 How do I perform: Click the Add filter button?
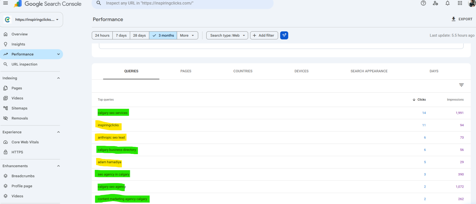[x=264, y=35]
